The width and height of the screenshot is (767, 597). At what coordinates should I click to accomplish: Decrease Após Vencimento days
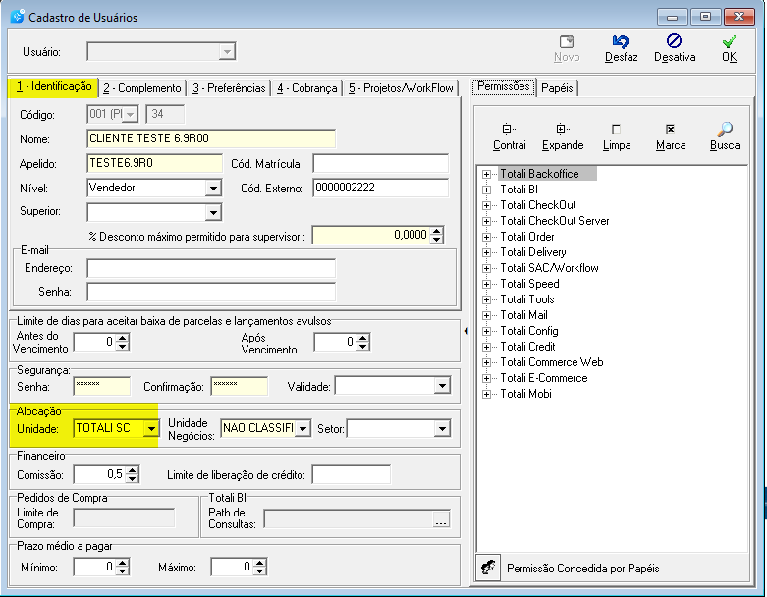click(x=363, y=347)
